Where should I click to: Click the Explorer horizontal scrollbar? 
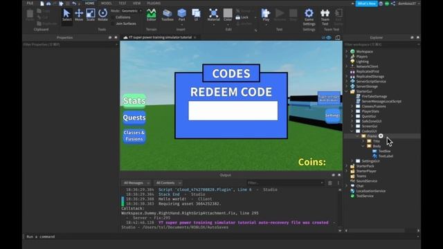point(382,230)
